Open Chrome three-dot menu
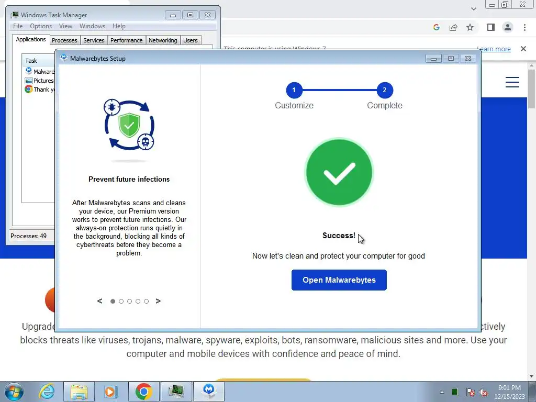The width and height of the screenshot is (536, 402). coord(524,27)
